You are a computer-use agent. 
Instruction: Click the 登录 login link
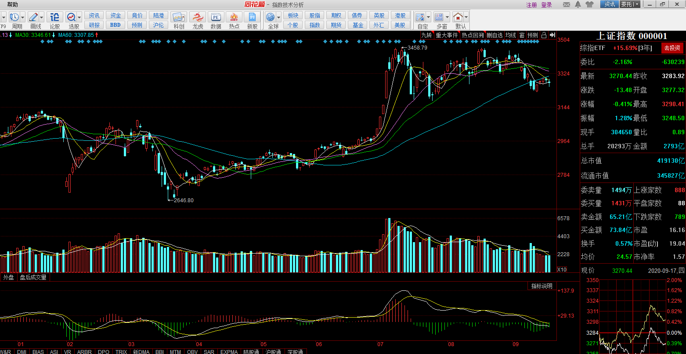point(546,5)
